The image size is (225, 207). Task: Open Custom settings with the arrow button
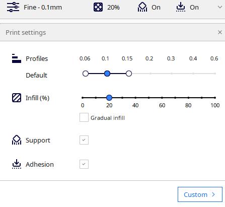pyautogui.click(x=200, y=194)
